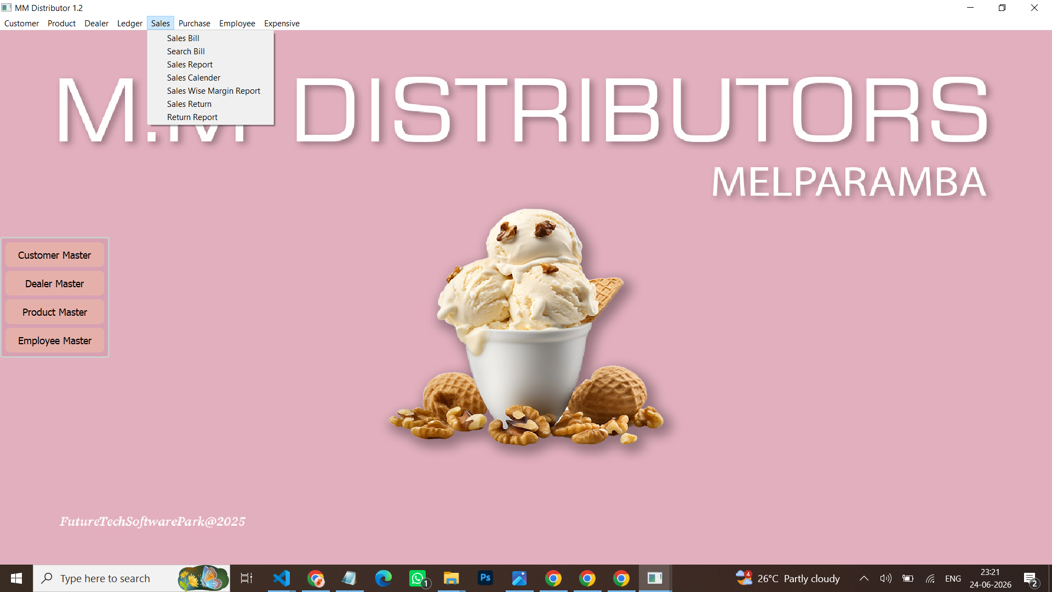Show hidden system tray icons
The width and height of the screenshot is (1052, 592).
[864, 578]
